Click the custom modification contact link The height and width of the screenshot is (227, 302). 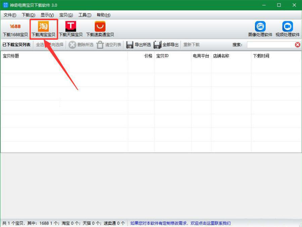tap(180, 223)
